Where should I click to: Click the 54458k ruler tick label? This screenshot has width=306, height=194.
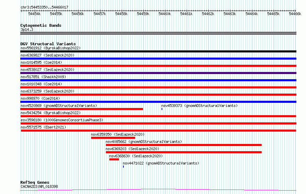click(x=121, y=14)
